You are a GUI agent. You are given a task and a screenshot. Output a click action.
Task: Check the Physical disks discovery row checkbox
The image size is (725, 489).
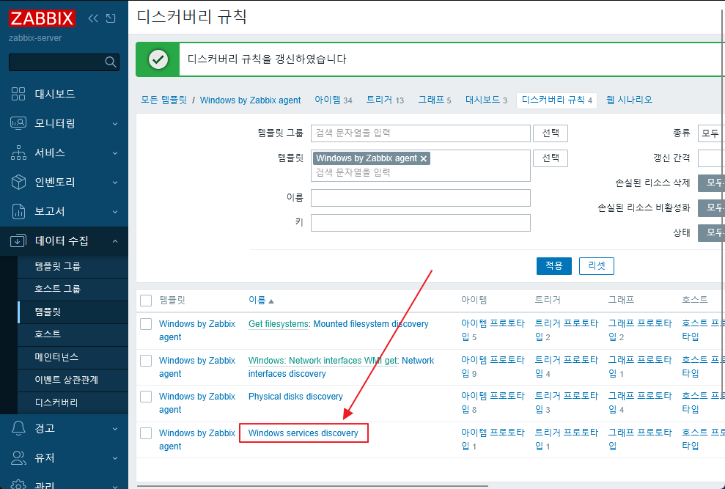coord(146,397)
